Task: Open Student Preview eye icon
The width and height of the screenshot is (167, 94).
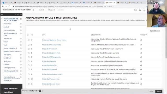Action: pos(135,10)
